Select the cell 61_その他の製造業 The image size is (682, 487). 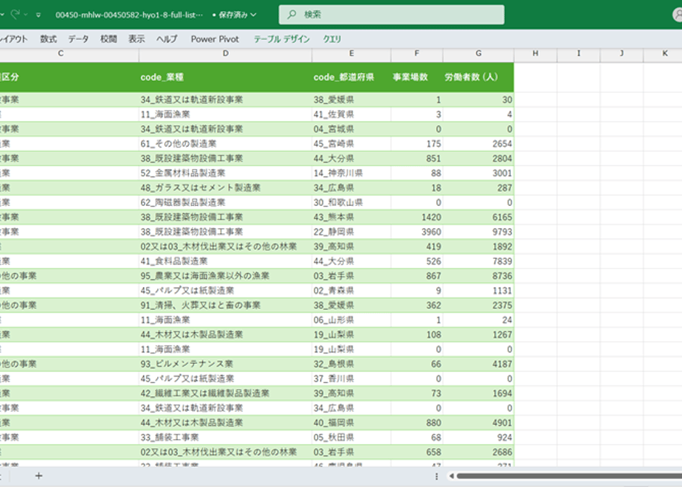(x=225, y=144)
